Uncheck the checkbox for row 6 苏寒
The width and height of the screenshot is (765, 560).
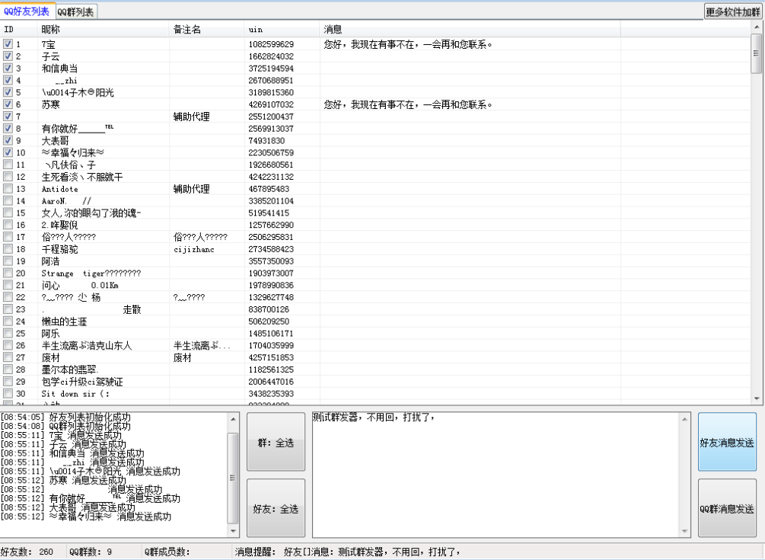[8, 104]
